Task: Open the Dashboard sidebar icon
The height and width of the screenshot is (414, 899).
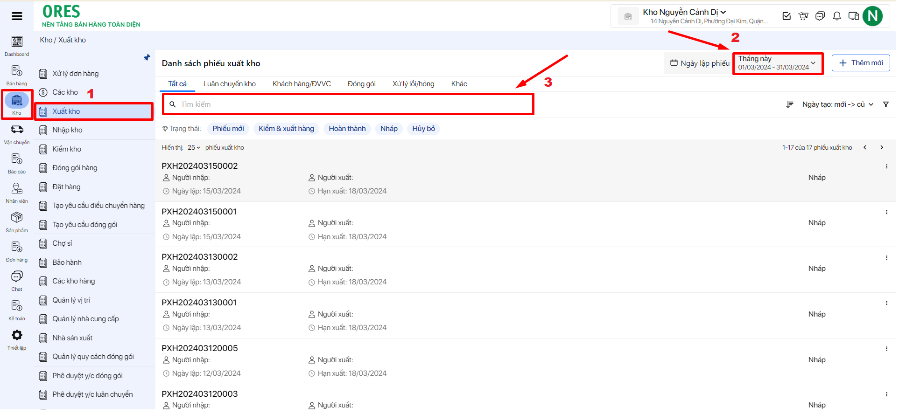Action: (17, 46)
